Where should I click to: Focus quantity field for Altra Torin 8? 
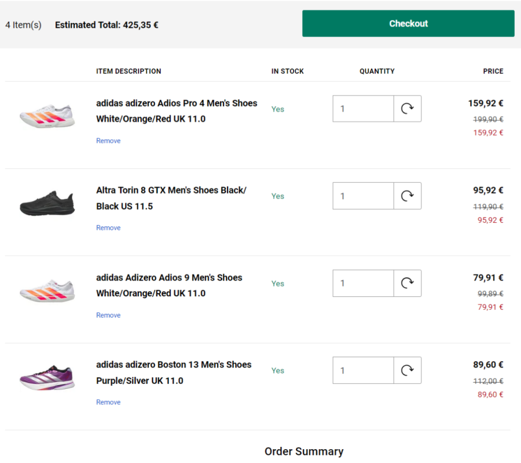[x=363, y=196]
